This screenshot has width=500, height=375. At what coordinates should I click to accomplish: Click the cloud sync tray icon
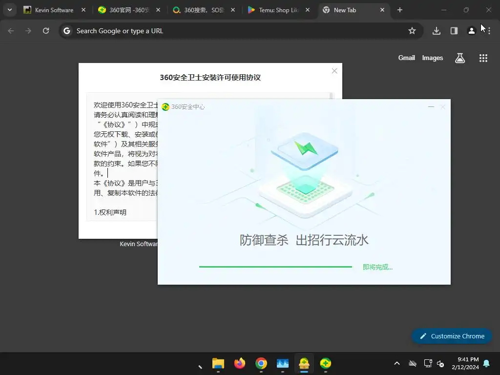[x=413, y=363]
